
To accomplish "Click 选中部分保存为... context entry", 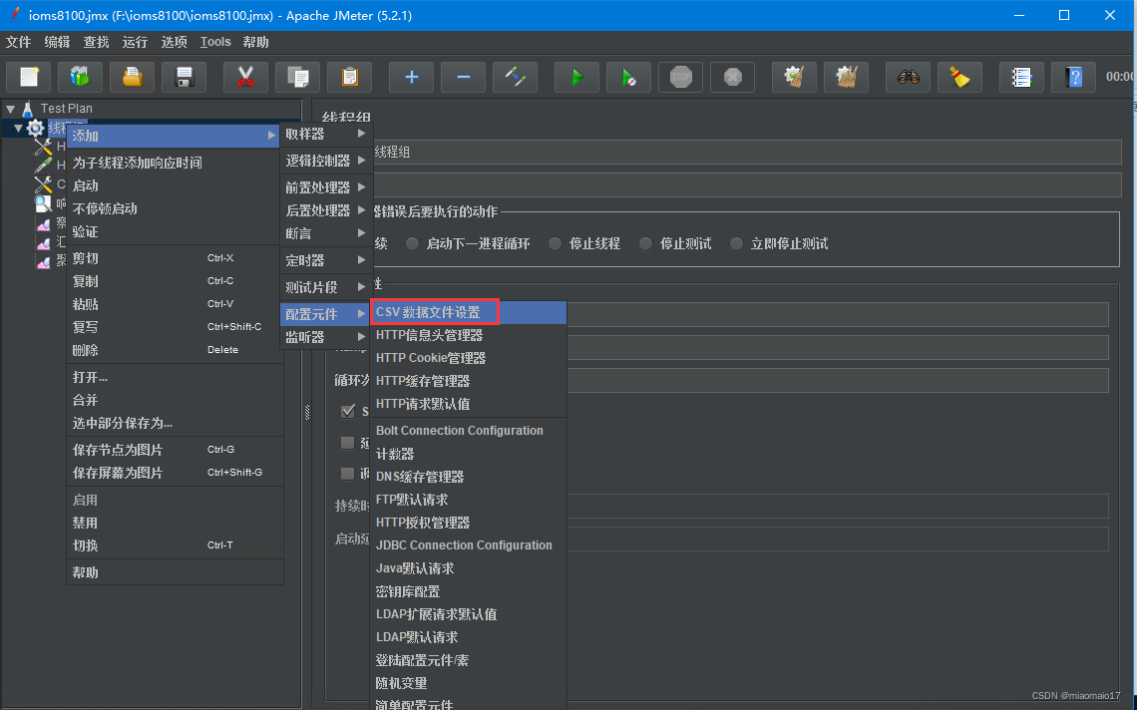I will [174, 424].
